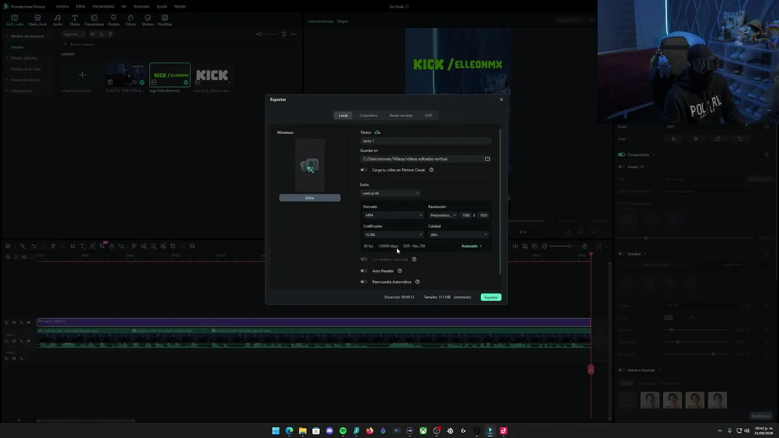Viewport: 779px width, 438px height.
Task: Click the help icon next to Compresión avanzada
Action: (x=414, y=259)
